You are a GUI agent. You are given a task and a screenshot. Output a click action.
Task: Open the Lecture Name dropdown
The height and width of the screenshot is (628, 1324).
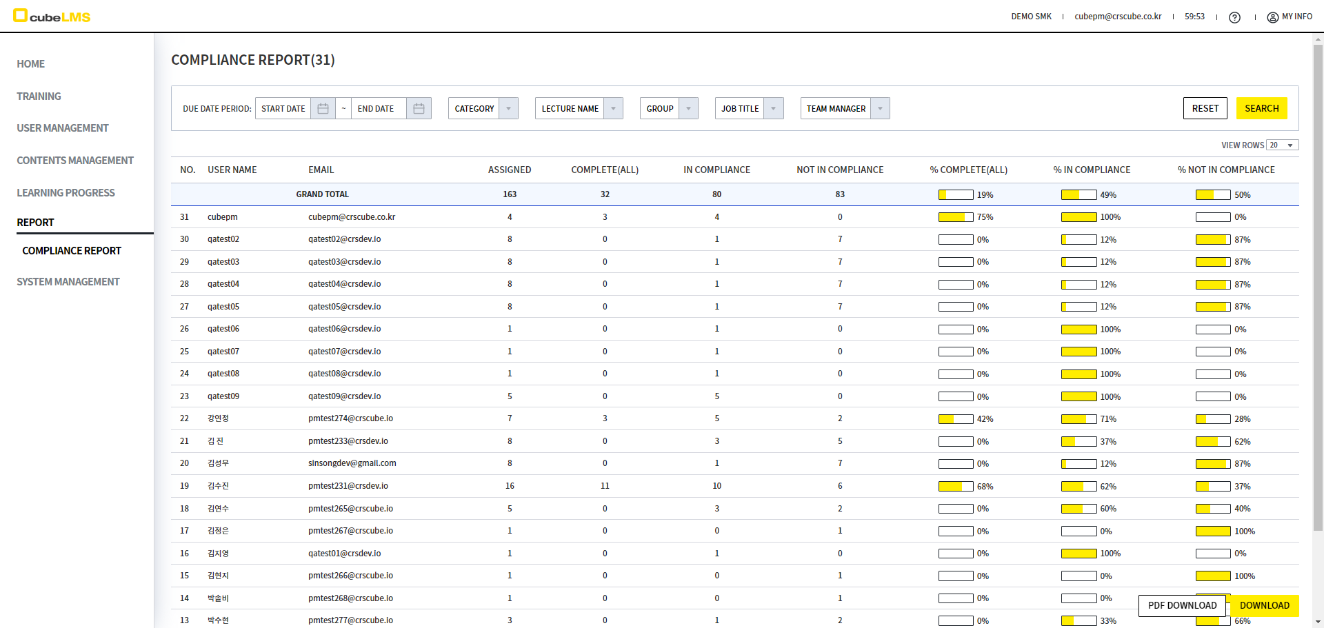coord(613,109)
